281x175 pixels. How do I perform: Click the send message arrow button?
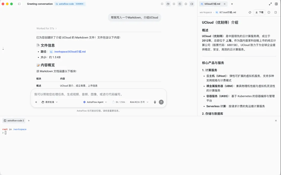161,102
